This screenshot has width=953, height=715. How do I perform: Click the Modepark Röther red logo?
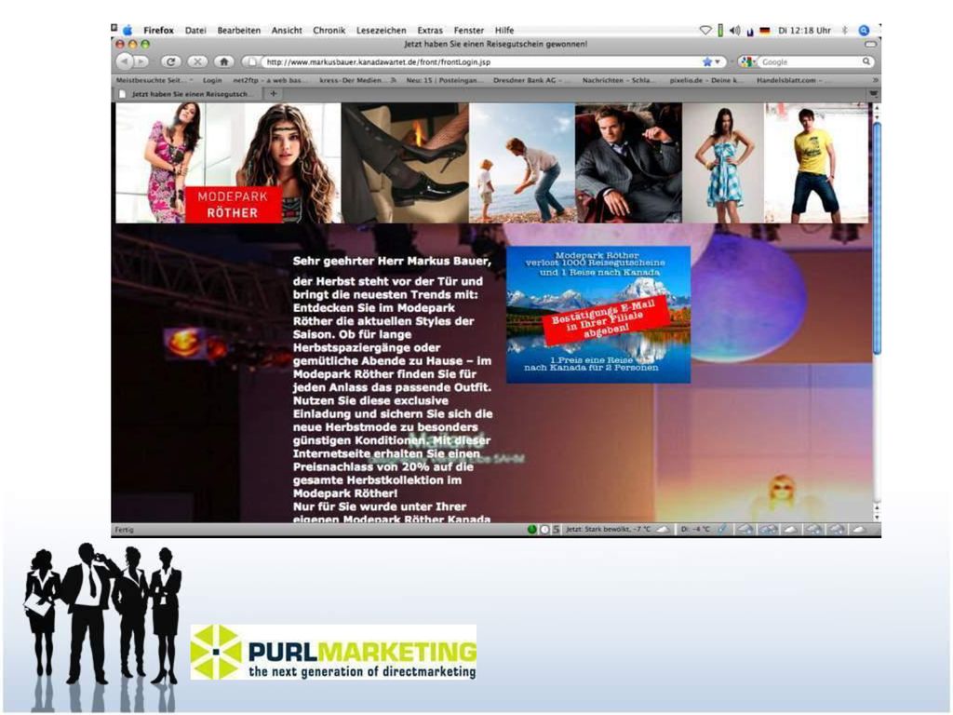(233, 204)
